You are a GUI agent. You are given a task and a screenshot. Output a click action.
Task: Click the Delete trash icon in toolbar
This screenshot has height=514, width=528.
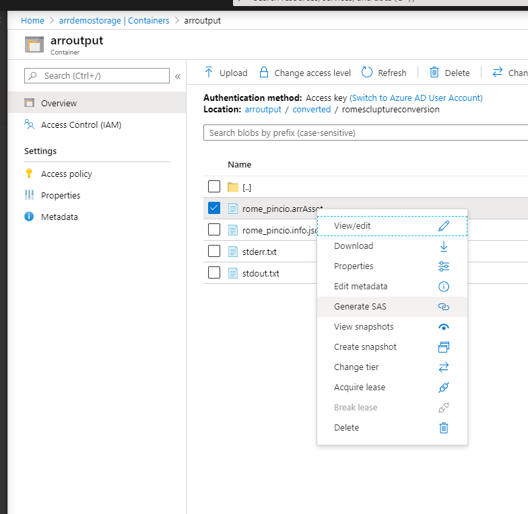point(434,73)
